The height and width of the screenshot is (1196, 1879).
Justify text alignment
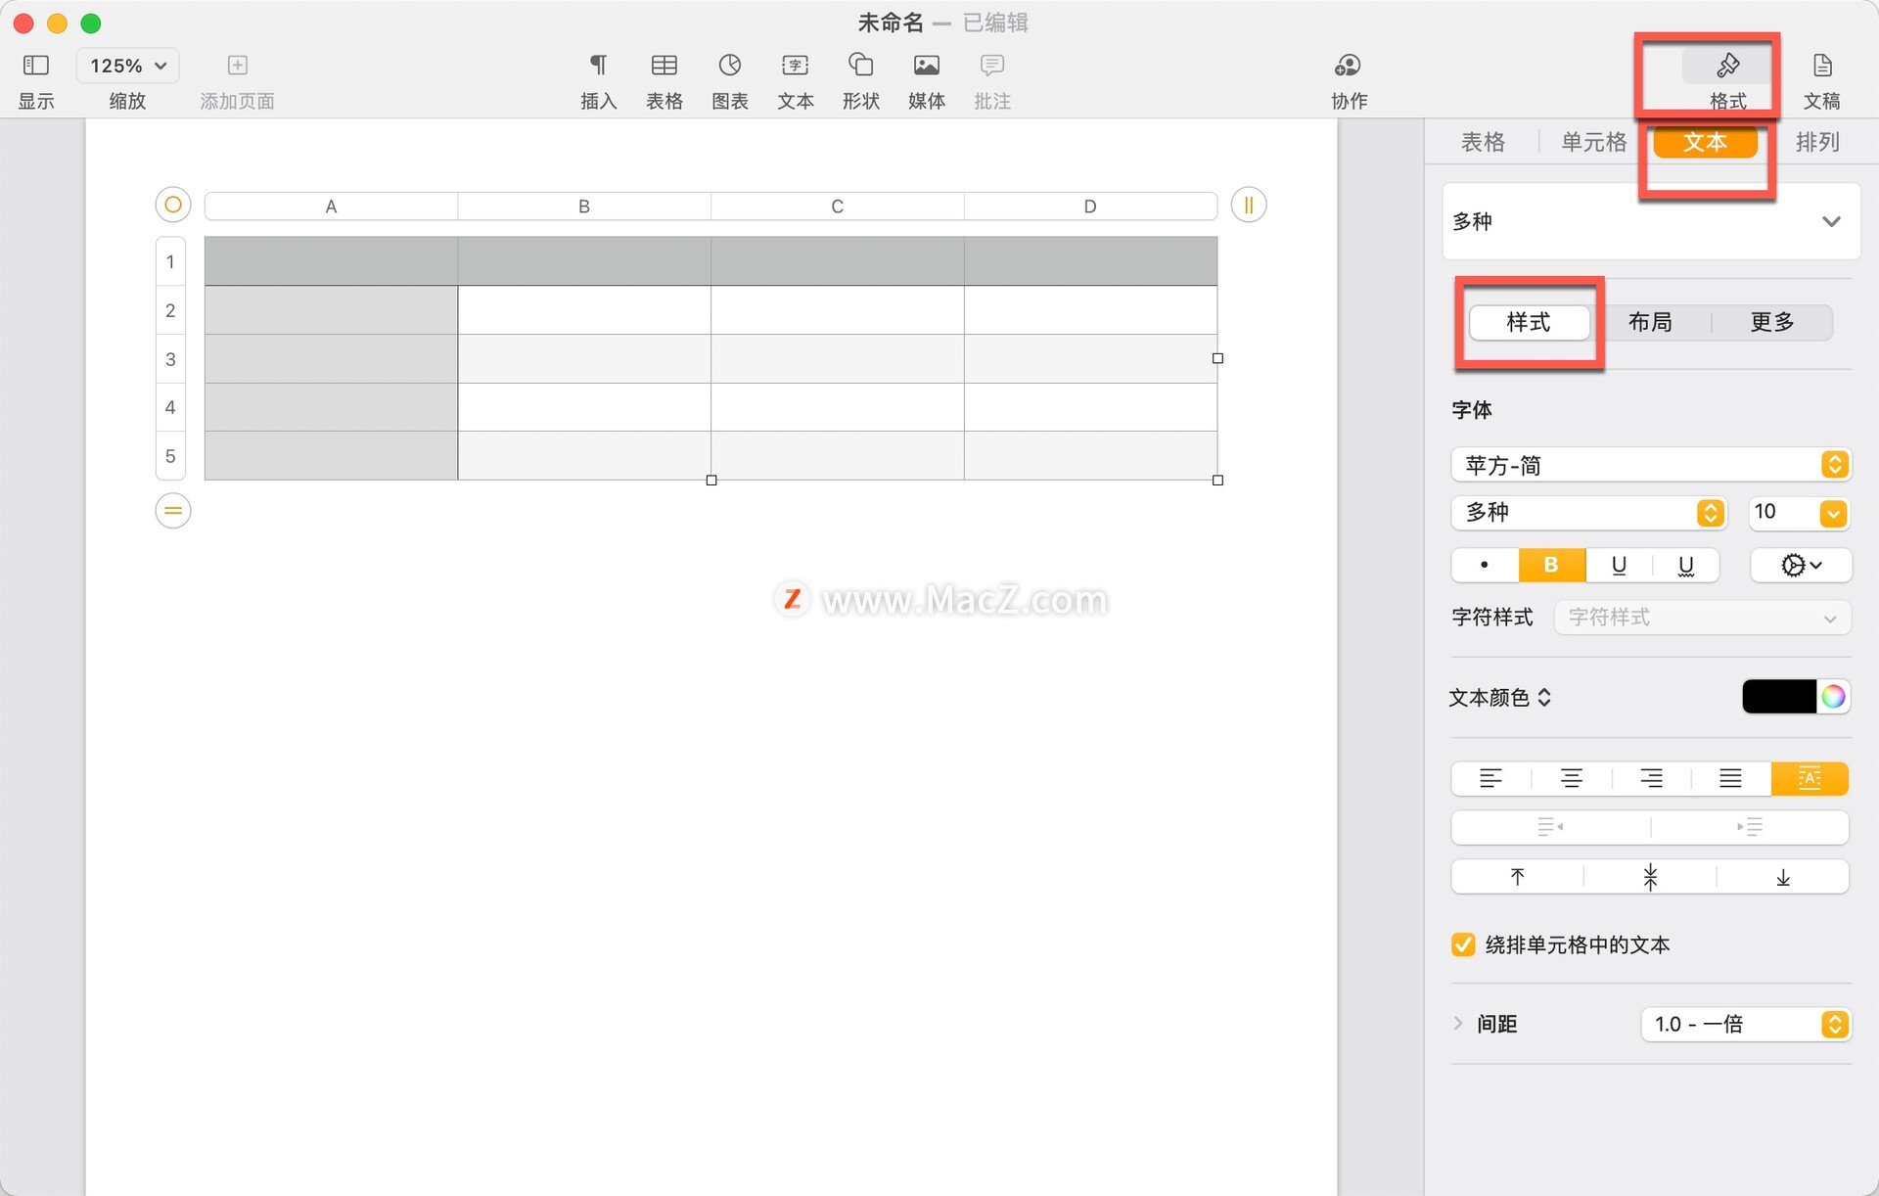tap(1730, 778)
